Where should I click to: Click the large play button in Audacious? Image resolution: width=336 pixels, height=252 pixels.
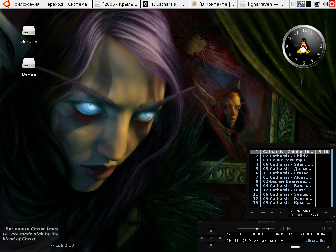[211, 238]
